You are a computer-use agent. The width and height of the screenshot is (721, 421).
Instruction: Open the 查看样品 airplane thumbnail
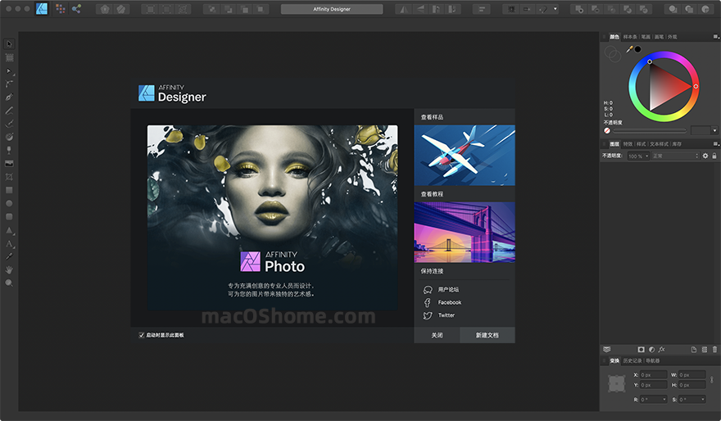465,156
